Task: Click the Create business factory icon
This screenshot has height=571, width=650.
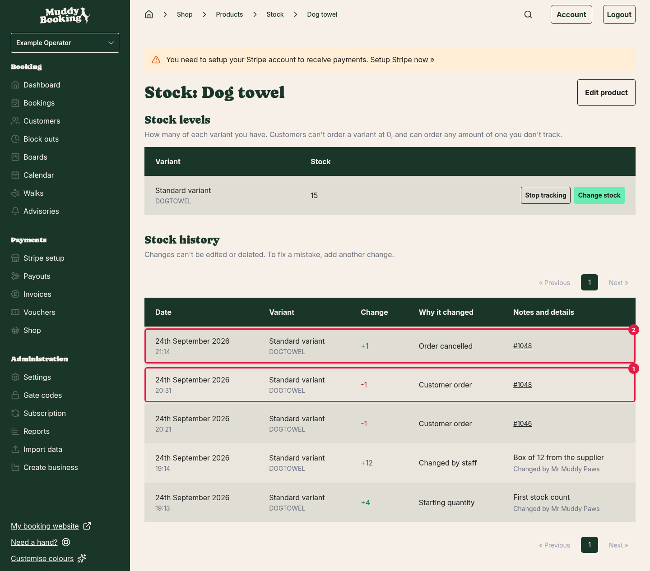Action: (15, 467)
